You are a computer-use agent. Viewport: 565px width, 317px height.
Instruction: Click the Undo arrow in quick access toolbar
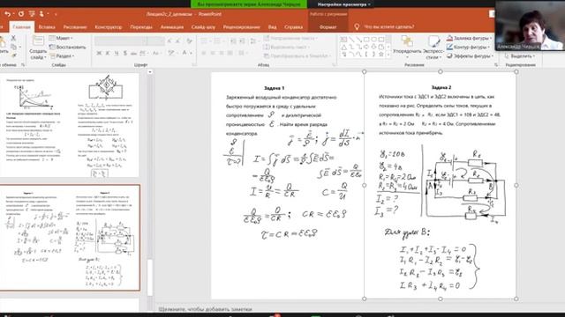[7, 14]
